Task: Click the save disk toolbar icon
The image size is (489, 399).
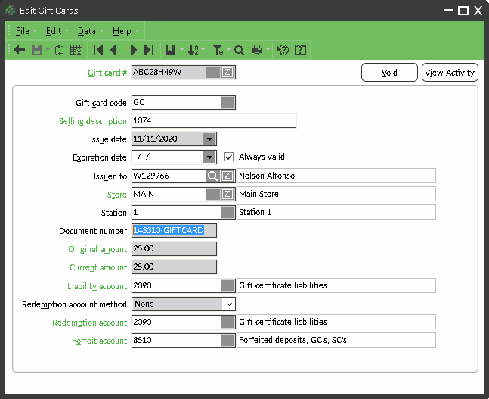Action: pyautogui.click(x=37, y=50)
